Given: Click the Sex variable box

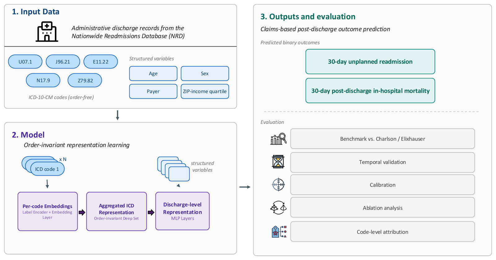Looking at the screenshot, I should point(205,73).
